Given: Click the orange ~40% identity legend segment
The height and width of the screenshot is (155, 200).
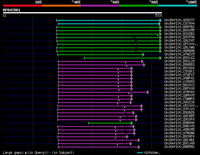Looking at the screenshot, I should coord(61,6).
